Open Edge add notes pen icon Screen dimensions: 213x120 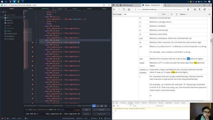click(200, 9)
